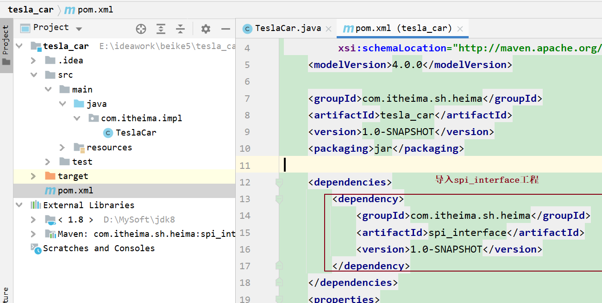
Task: Hide the Project panel with minus icon
Action: [x=226, y=29]
